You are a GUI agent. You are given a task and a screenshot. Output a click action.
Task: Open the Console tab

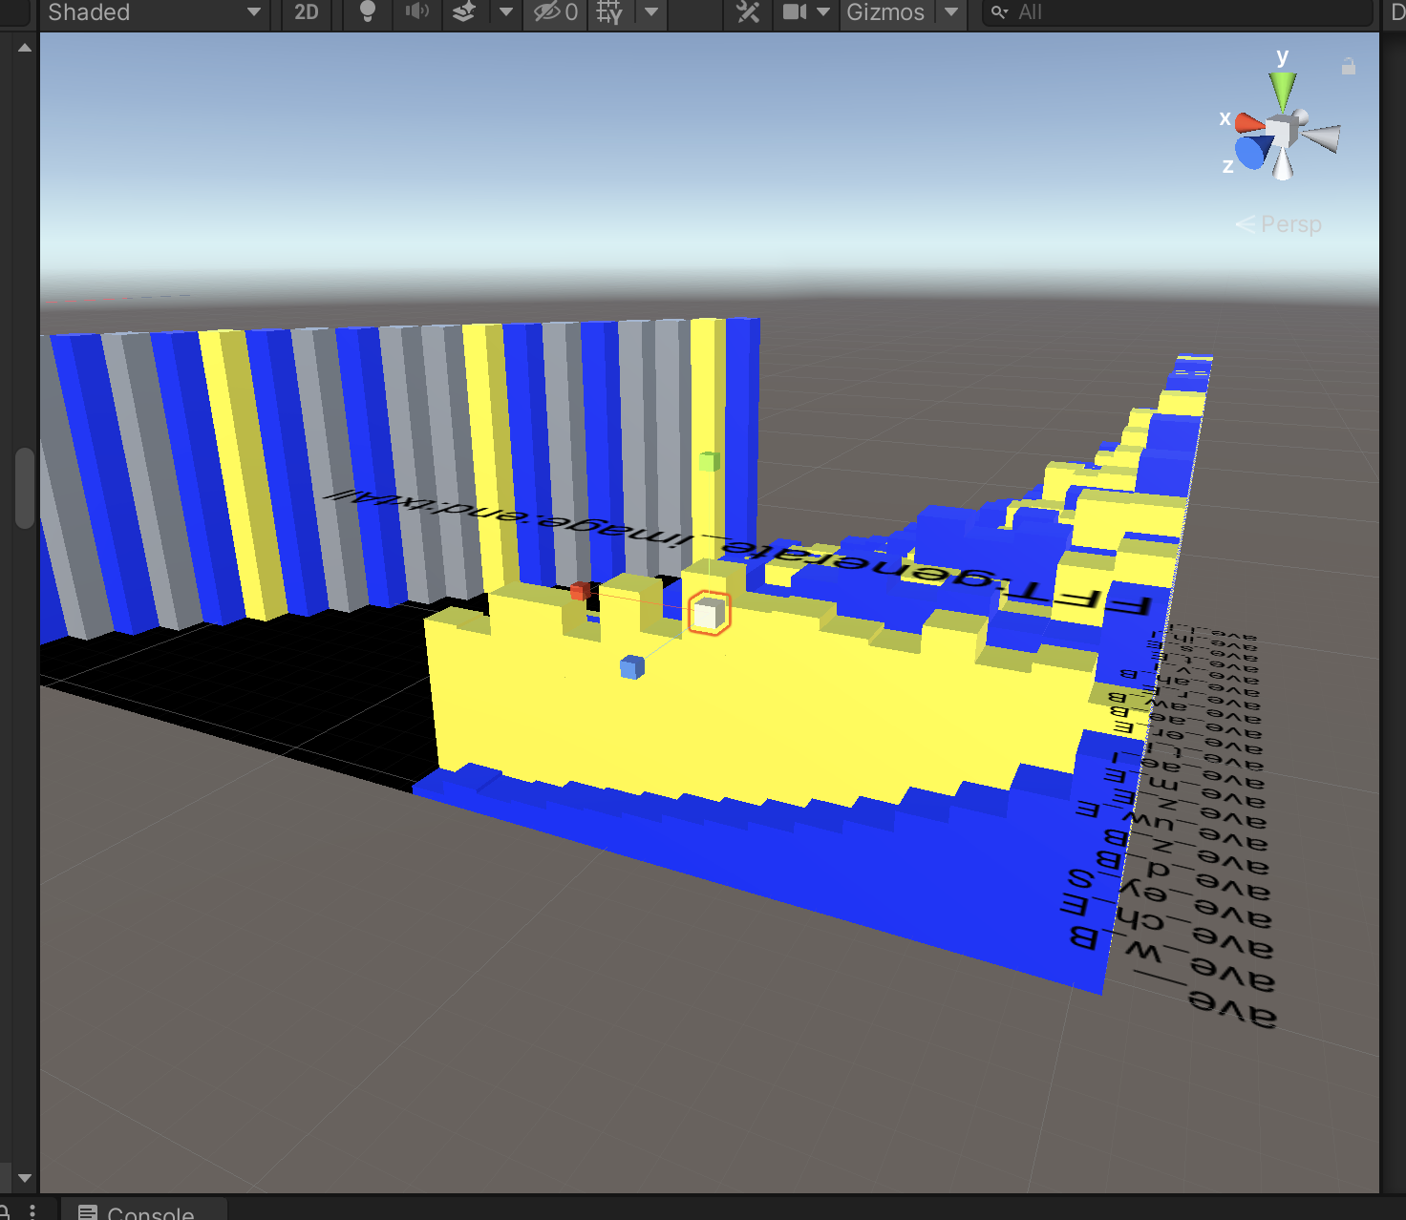145,1212
